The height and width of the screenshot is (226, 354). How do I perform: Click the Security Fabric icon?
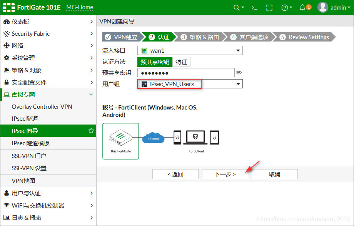(x=7, y=34)
